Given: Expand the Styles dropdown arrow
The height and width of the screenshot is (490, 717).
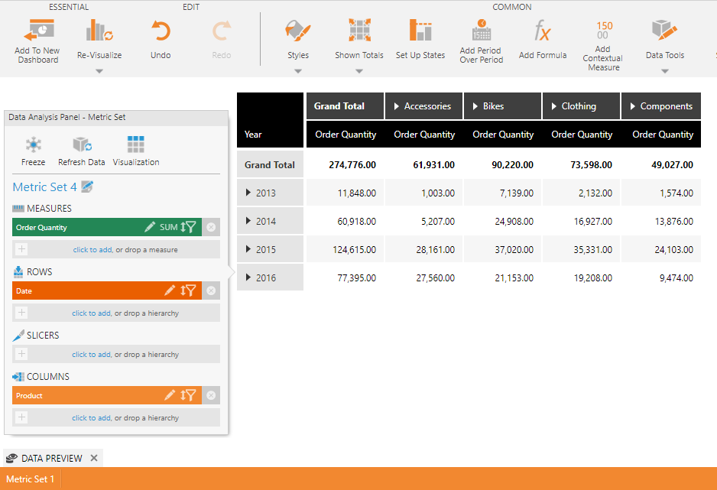Looking at the screenshot, I should click(297, 71).
